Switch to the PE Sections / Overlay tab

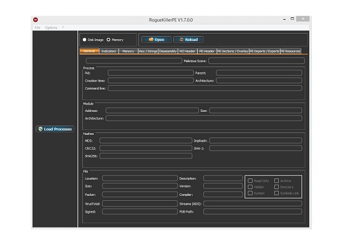[x=233, y=51]
